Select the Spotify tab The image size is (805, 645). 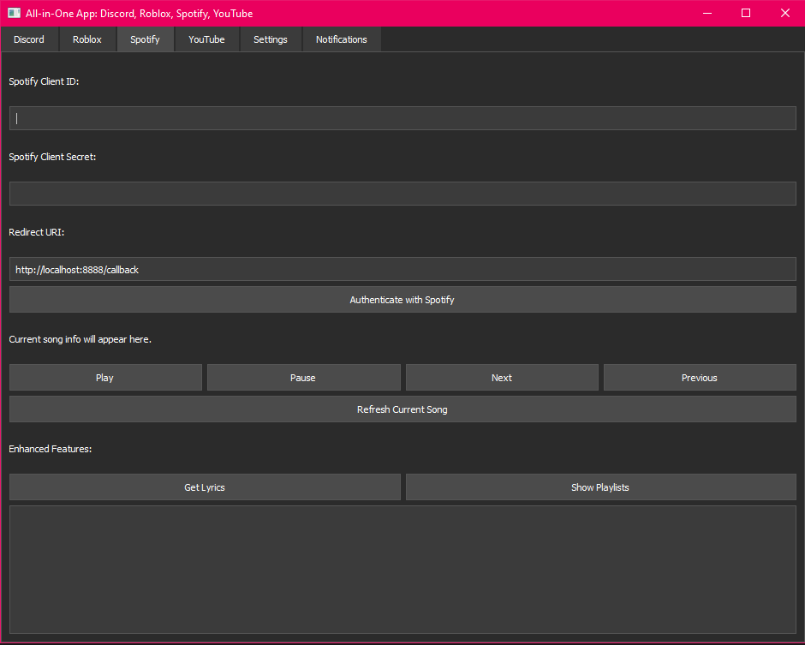[x=145, y=39]
